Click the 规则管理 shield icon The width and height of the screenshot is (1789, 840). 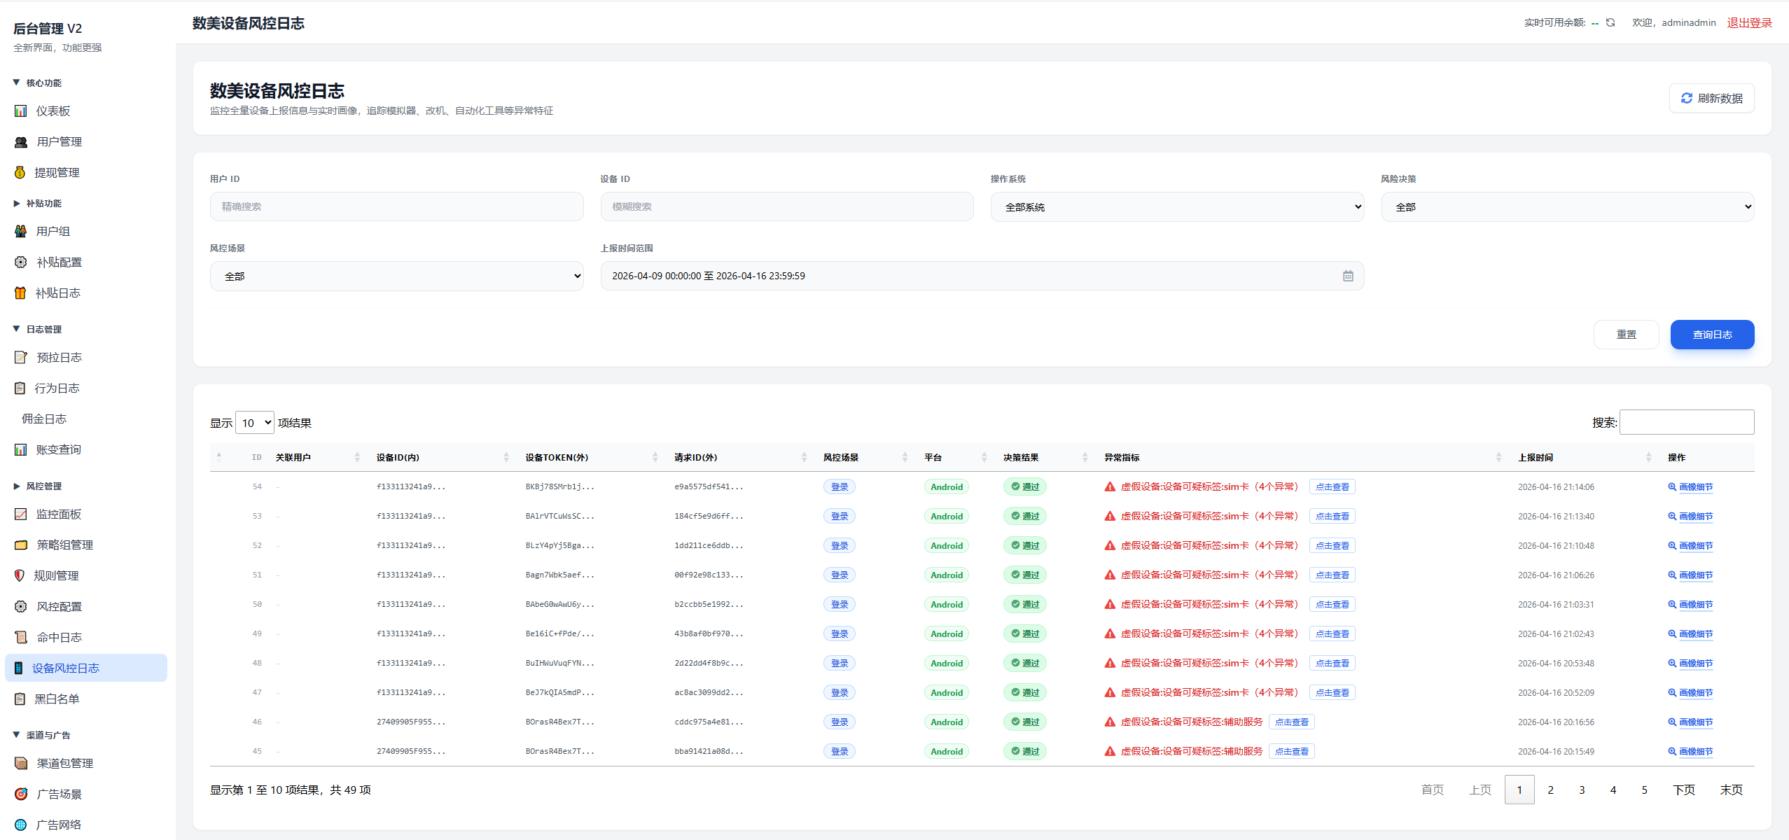point(20,575)
